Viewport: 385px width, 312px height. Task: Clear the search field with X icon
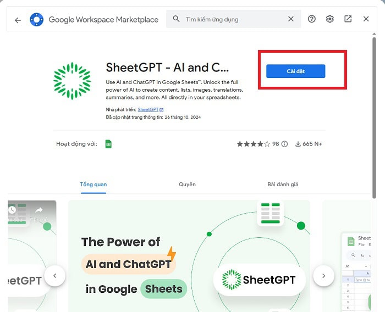point(291,19)
